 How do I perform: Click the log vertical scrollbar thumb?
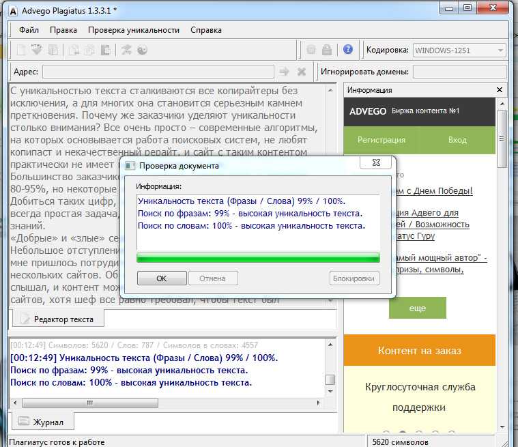[x=330, y=379]
